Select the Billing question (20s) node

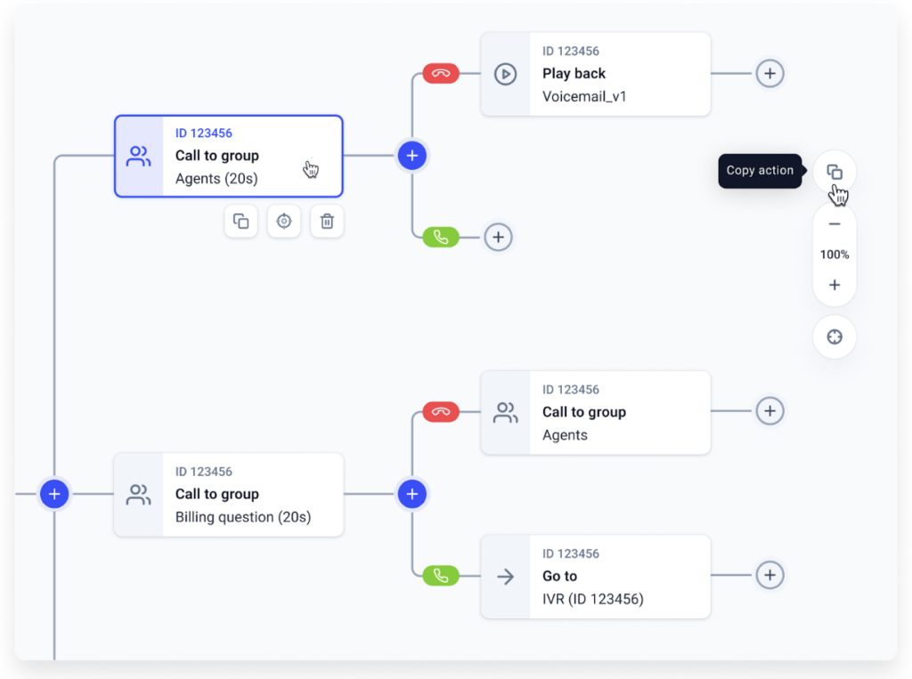[229, 495]
